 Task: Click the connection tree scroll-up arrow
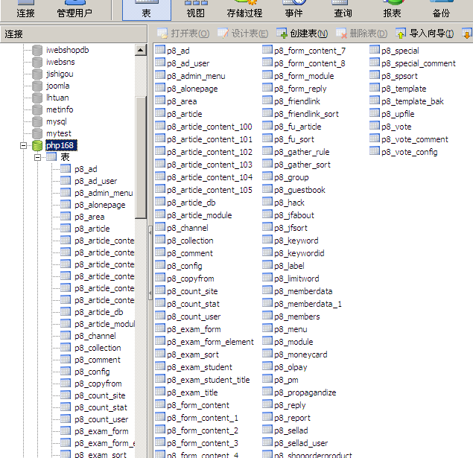point(141,50)
